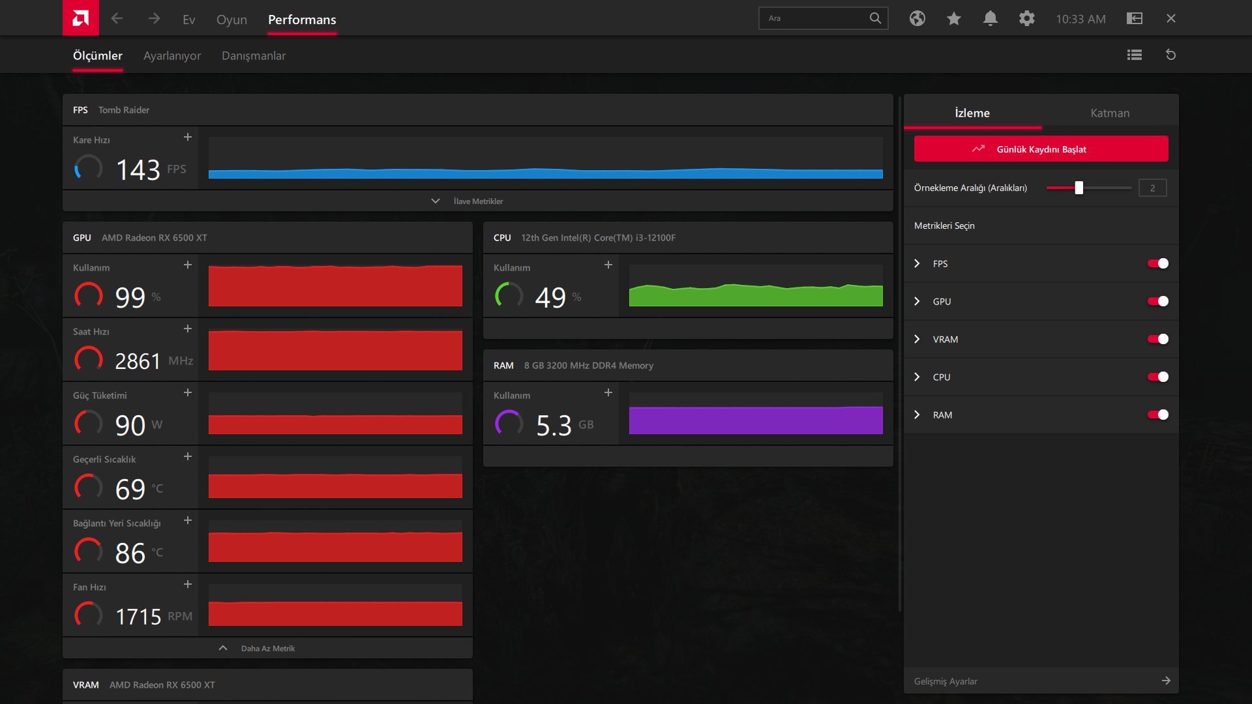
Task: Open settings gear icon
Action: click(x=1026, y=18)
